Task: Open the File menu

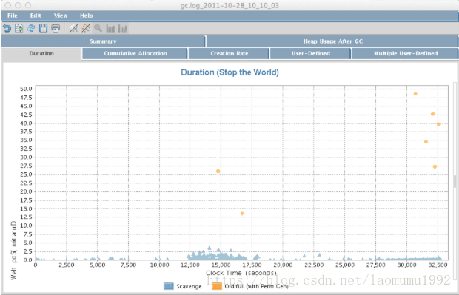Action: point(13,16)
